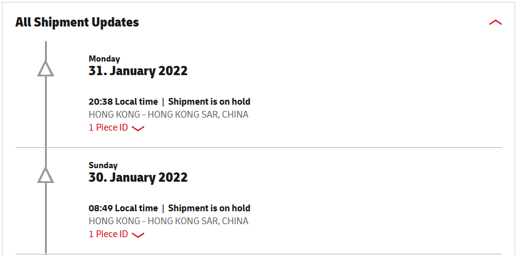The height and width of the screenshot is (255, 517).
Task: Click the red up-chevron icon at top right
Action: click(495, 22)
